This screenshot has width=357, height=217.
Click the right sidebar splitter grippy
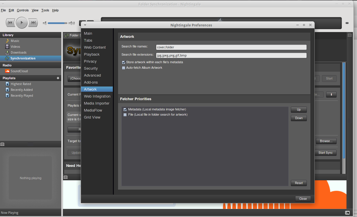pyautogui.click(x=350, y=120)
